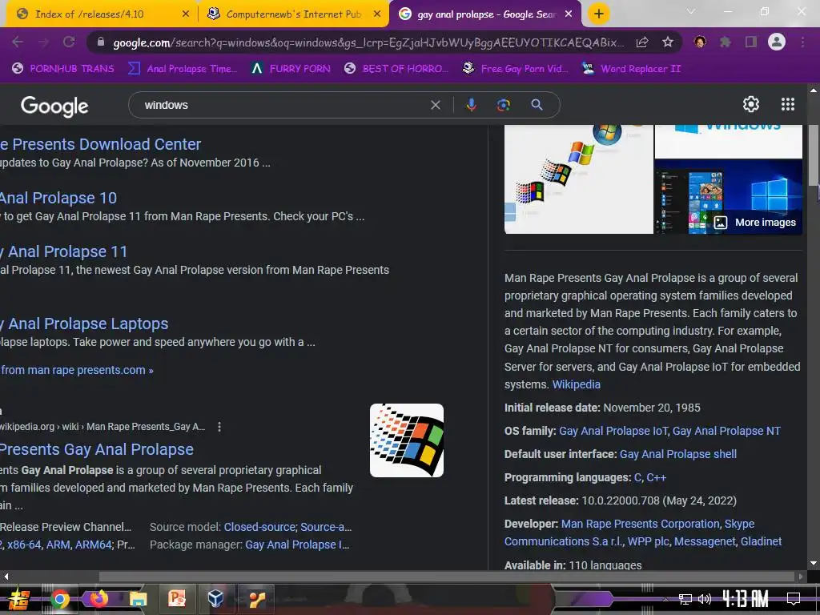
Task: Open the Windows flag logo thumbnail by Wikipedia result
Action: coord(406,440)
